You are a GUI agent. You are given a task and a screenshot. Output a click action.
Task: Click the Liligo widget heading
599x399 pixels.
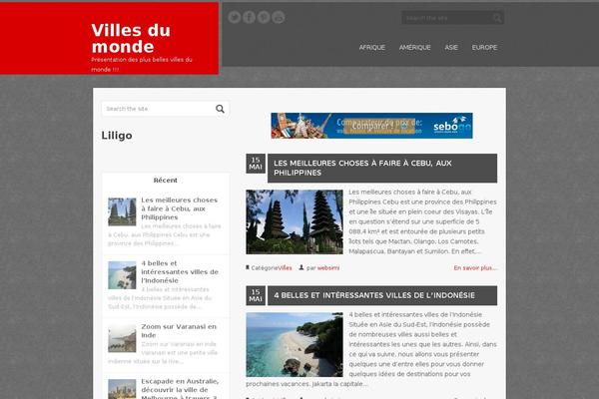pos(117,136)
